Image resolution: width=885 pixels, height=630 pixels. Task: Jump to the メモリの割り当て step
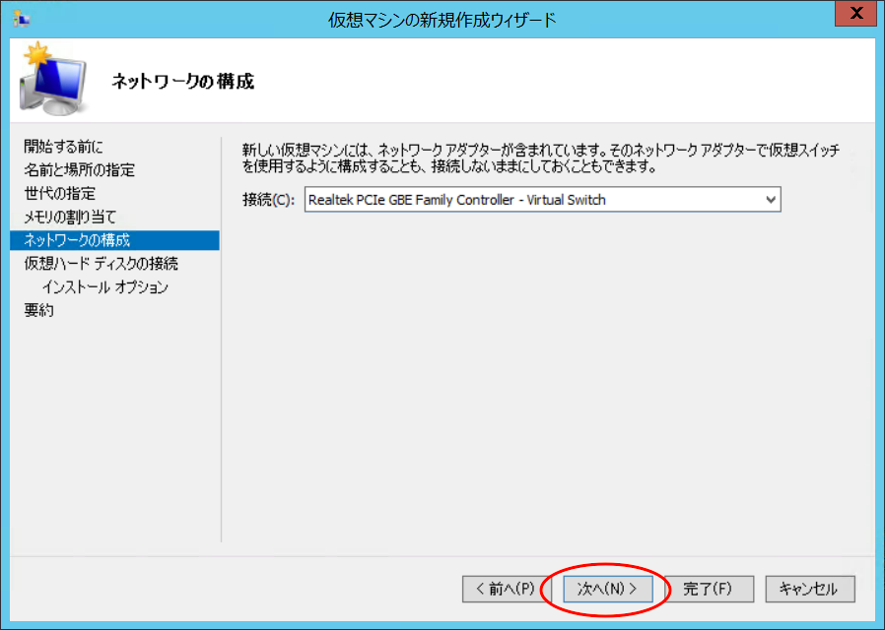70,217
